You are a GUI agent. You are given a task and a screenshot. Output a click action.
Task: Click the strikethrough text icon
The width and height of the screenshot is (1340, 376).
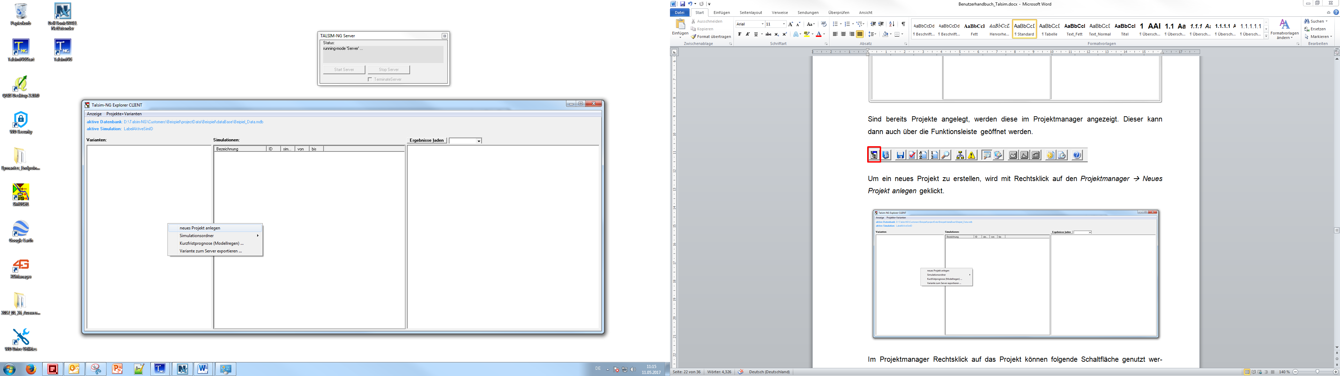[768, 34]
